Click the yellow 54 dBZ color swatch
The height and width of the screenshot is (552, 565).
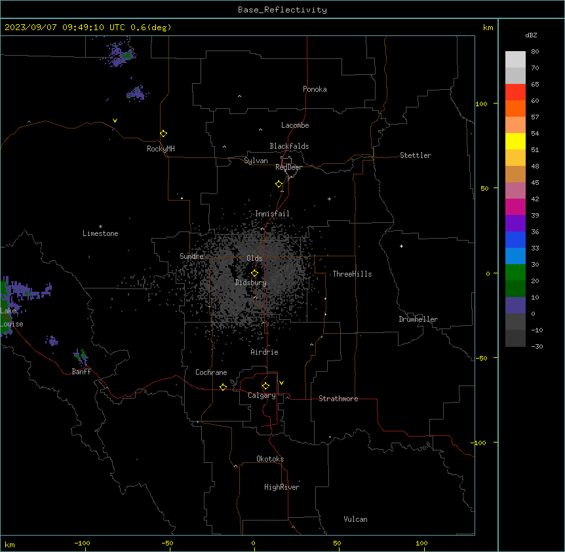pyautogui.click(x=515, y=141)
